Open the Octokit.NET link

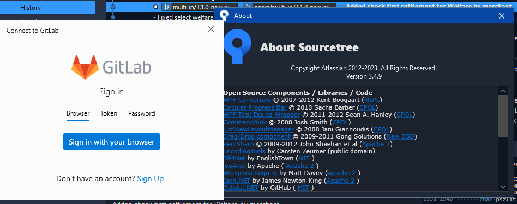tap(241, 188)
